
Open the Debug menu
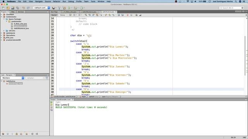[x=71, y=2]
